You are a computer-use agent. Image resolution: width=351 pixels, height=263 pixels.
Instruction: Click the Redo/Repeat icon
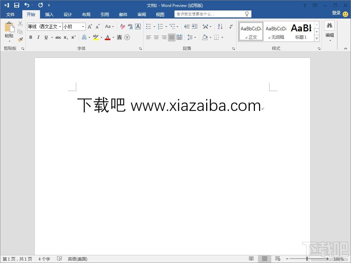click(x=40, y=5)
